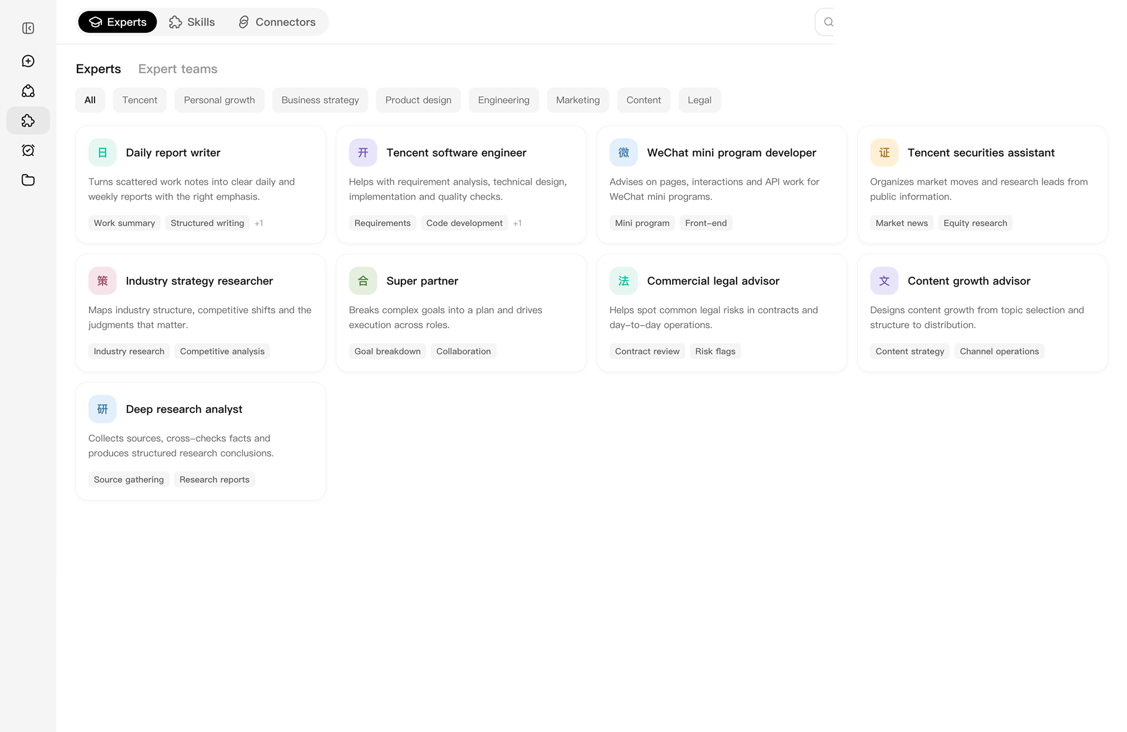
Task: Click the Content growth advisor avatar icon
Action: pyautogui.click(x=885, y=281)
